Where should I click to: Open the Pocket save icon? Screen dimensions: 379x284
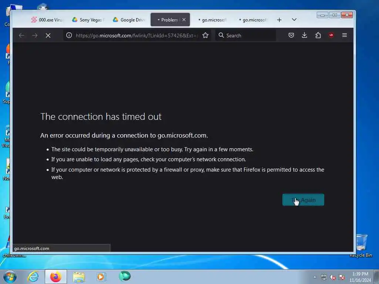pos(291,35)
